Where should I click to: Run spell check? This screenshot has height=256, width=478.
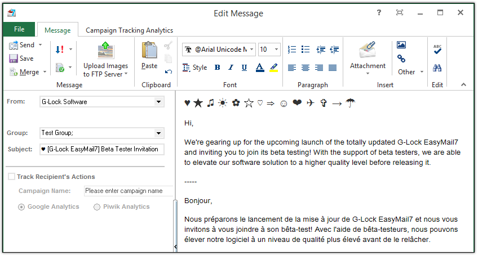pyautogui.click(x=437, y=50)
